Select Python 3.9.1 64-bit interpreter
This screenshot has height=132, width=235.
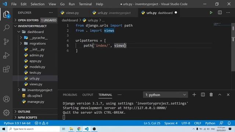[17, 123]
